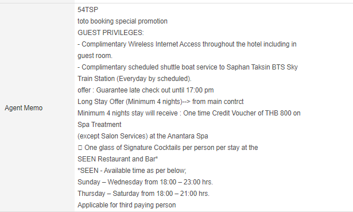Click the shuttle boat service line
Image resolution: width=353 pixels, height=212 pixels.
pyautogui.click(x=188, y=67)
